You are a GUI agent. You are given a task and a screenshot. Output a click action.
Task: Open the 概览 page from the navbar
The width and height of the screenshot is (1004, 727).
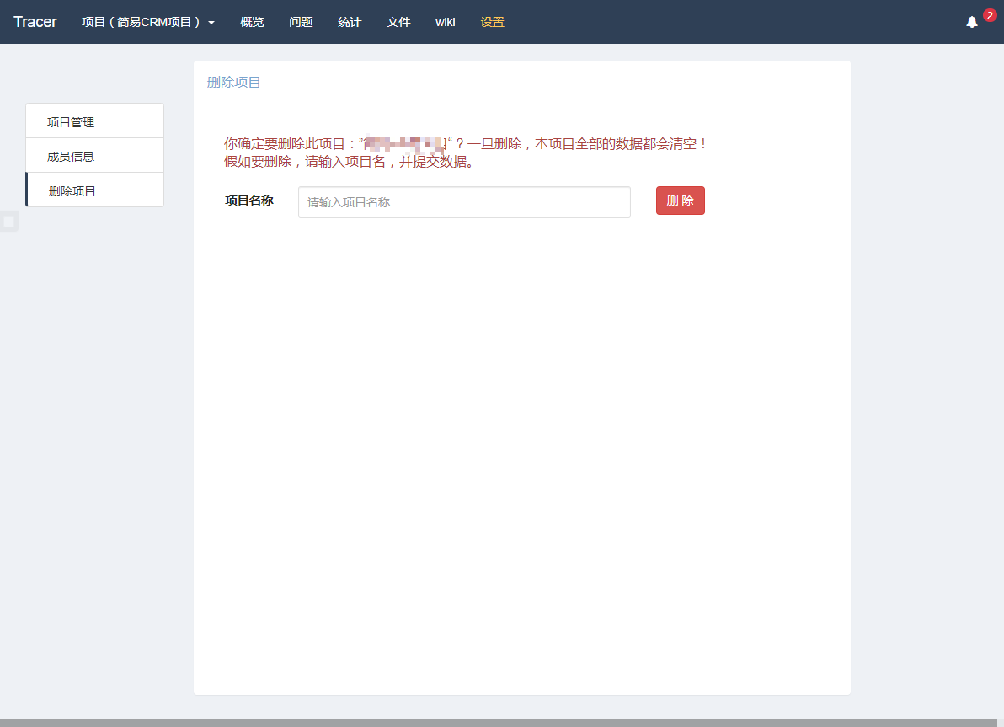pyautogui.click(x=252, y=22)
